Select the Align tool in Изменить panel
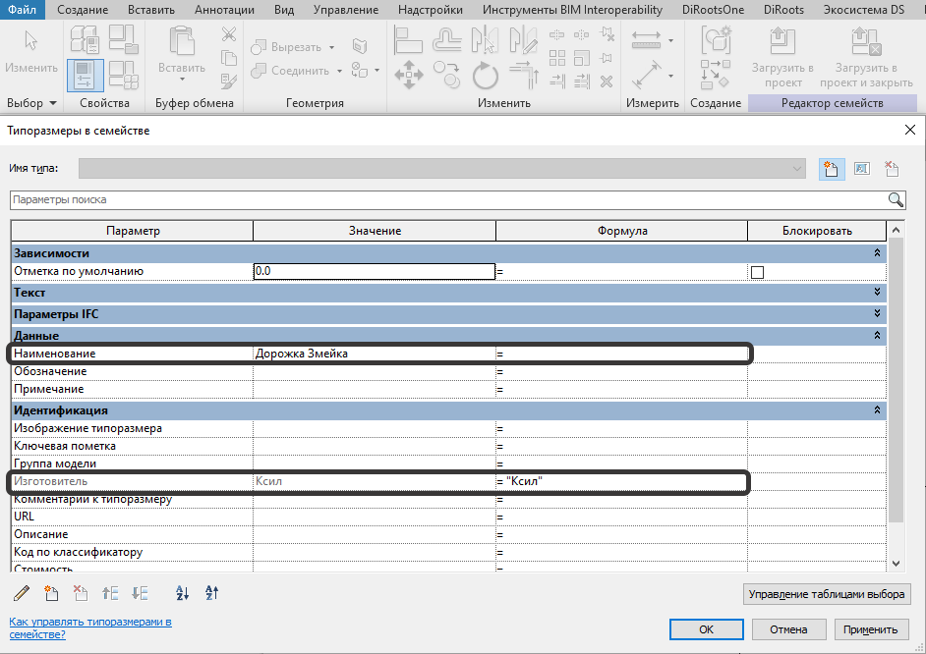The height and width of the screenshot is (654, 926). (408, 40)
